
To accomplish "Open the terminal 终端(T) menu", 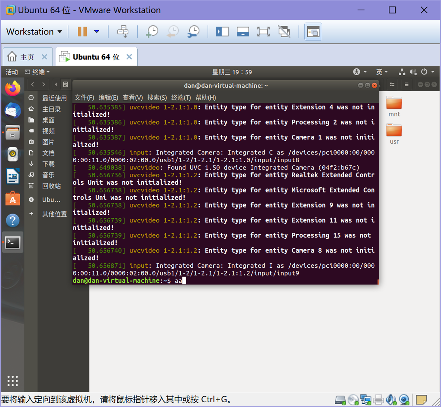I will [x=181, y=97].
